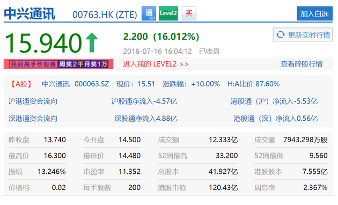Click 深股通净流入4.88亿 text
The image size is (338, 205).
[x=146, y=119]
